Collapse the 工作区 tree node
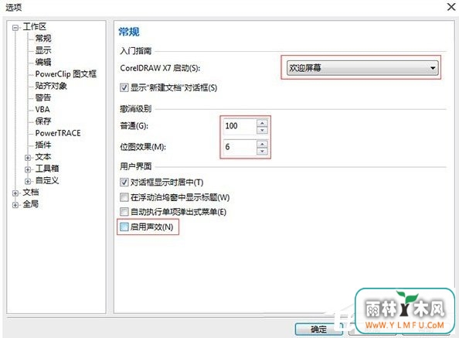The height and width of the screenshot is (338, 459). [15, 28]
